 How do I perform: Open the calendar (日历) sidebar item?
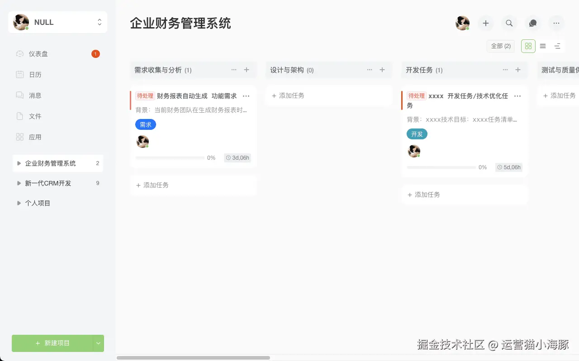pyautogui.click(x=58, y=75)
